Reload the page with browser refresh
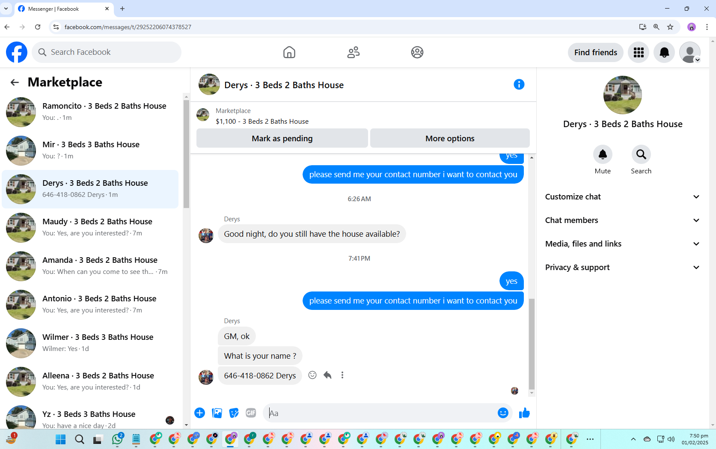The height and width of the screenshot is (449, 716). [38, 27]
